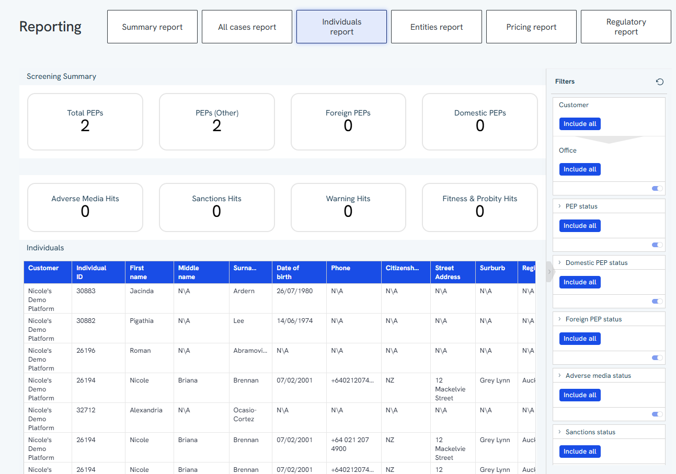Select individual ID 26196 cell
The image size is (676, 474).
(x=99, y=358)
